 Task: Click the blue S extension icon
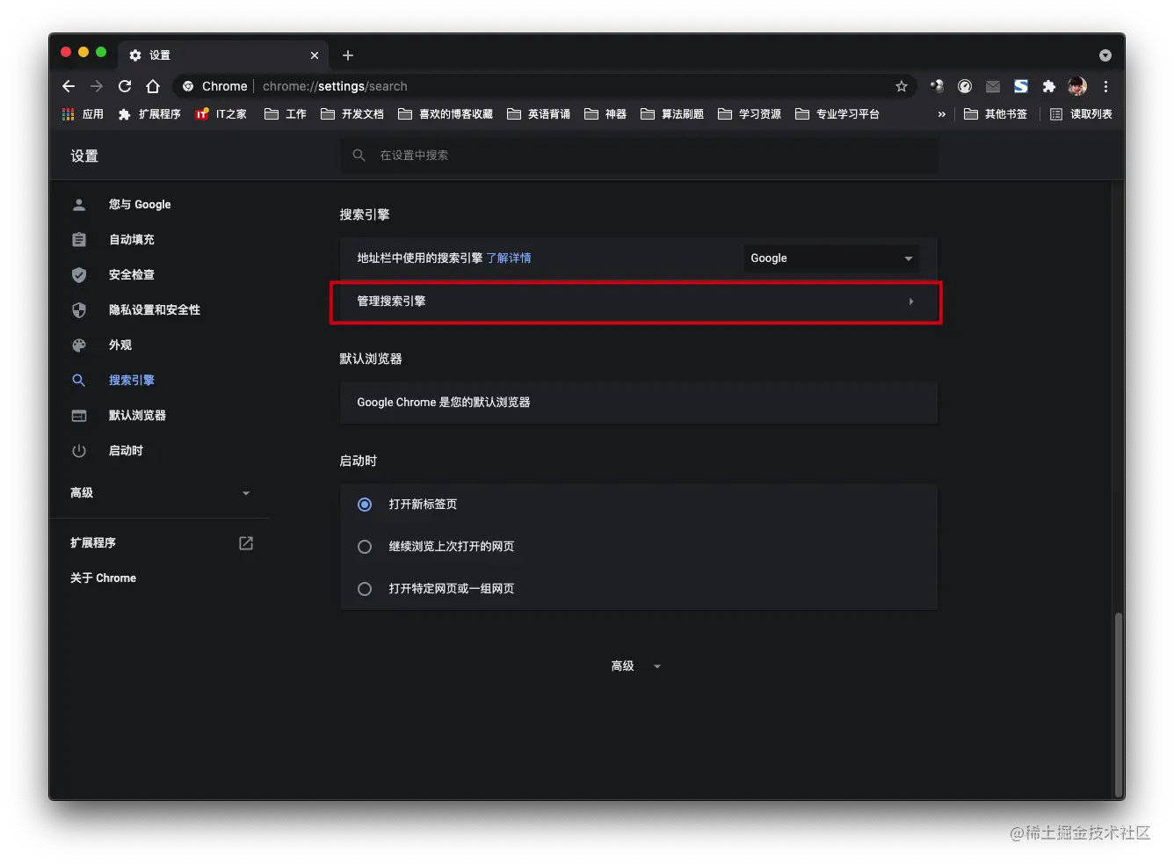[x=1021, y=86]
